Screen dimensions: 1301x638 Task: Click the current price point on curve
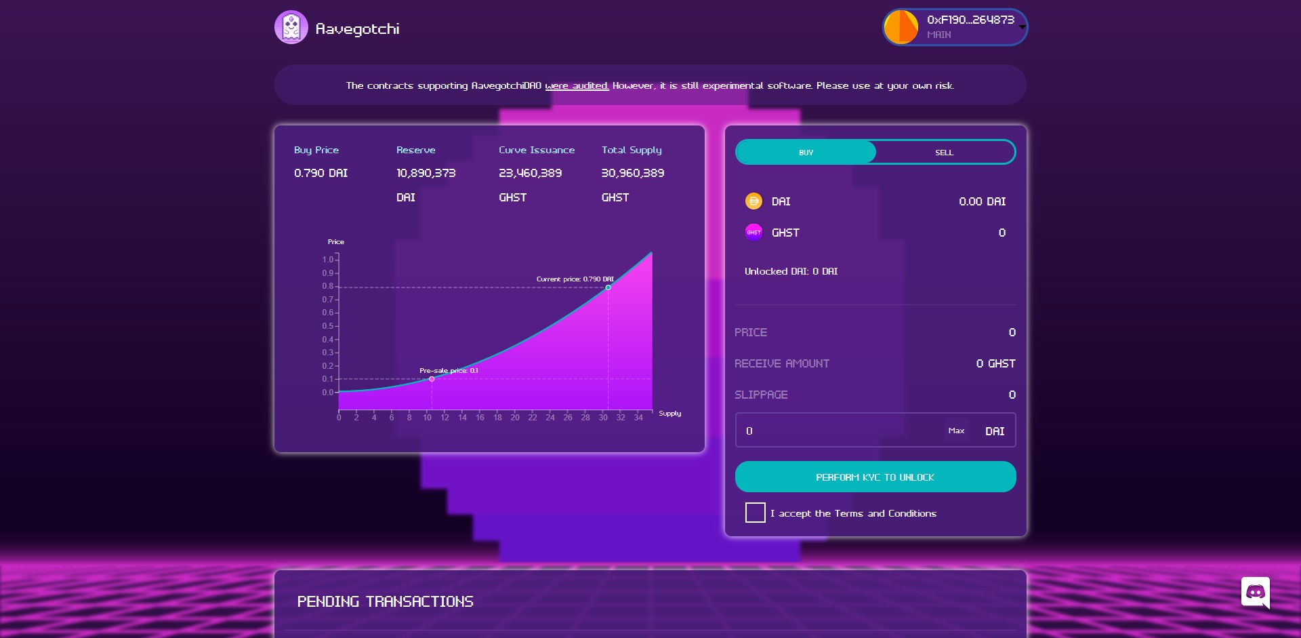pos(608,287)
